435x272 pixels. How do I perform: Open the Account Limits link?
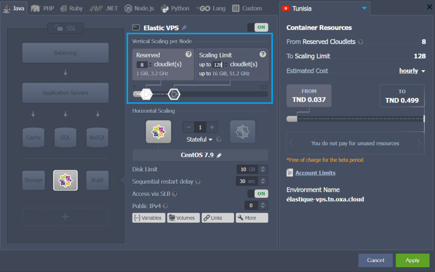coord(315,173)
